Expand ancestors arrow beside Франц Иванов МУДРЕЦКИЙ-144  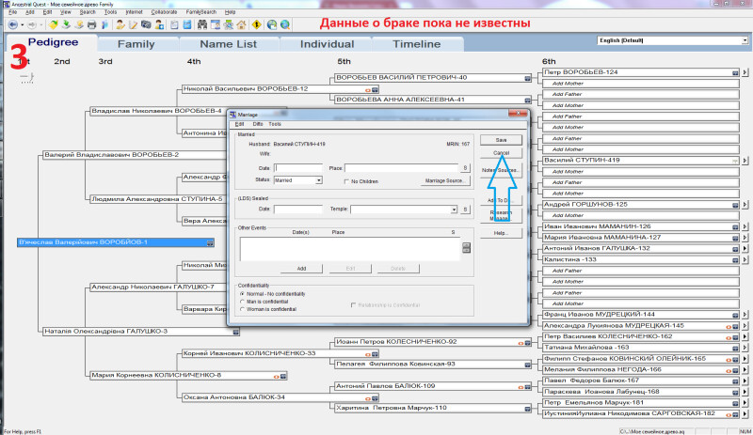tap(745, 315)
